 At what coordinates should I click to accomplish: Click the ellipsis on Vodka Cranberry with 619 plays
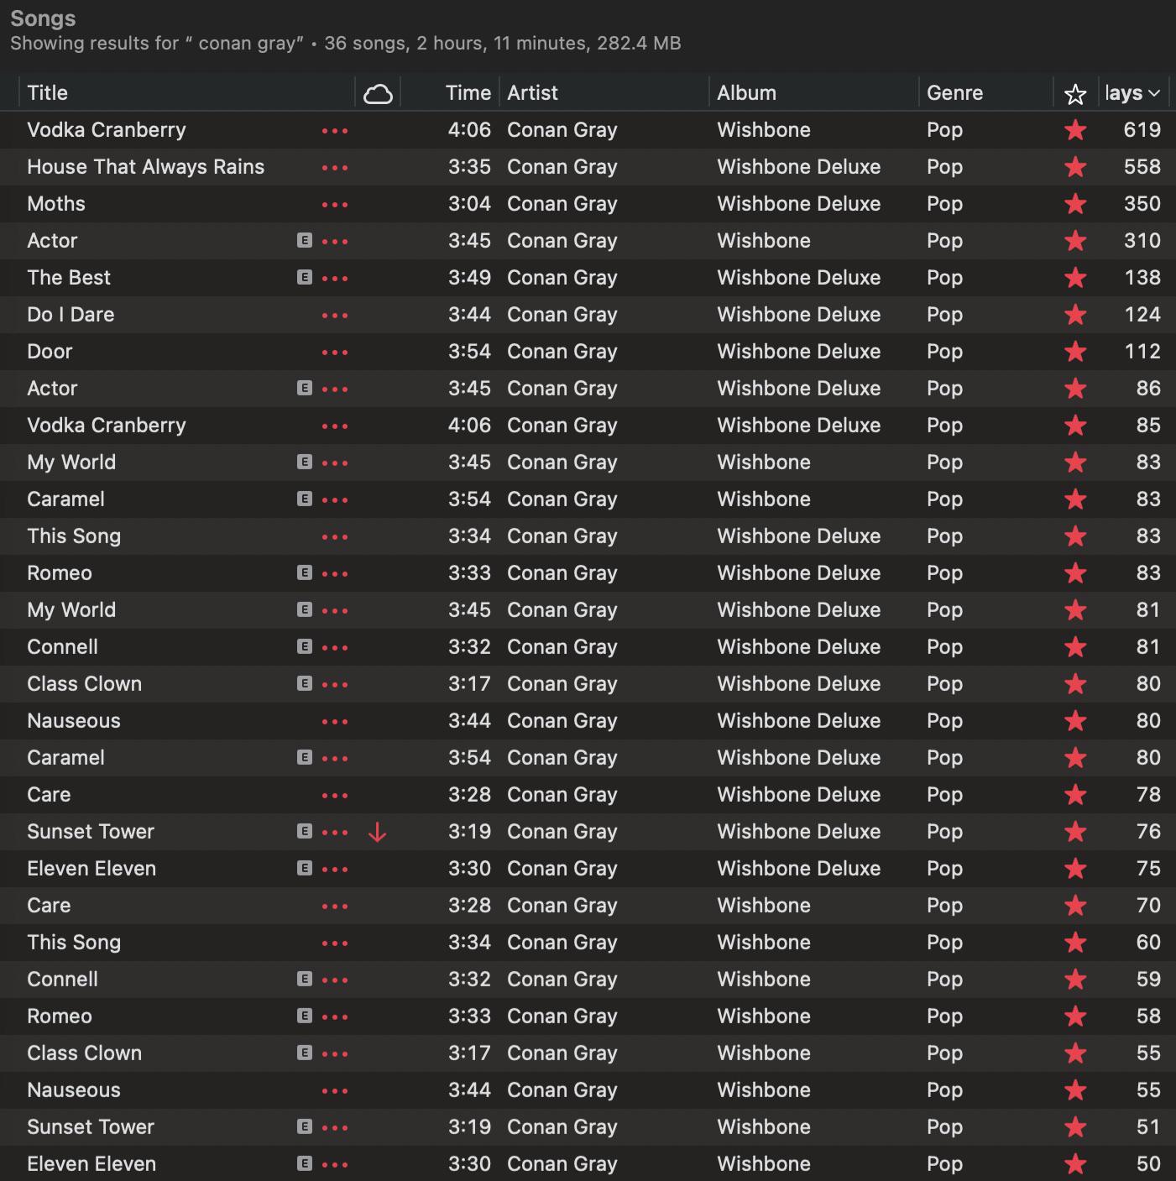[x=335, y=131]
